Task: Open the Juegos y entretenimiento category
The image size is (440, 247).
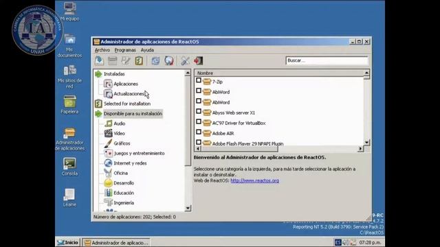Action: click(x=139, y=154)
